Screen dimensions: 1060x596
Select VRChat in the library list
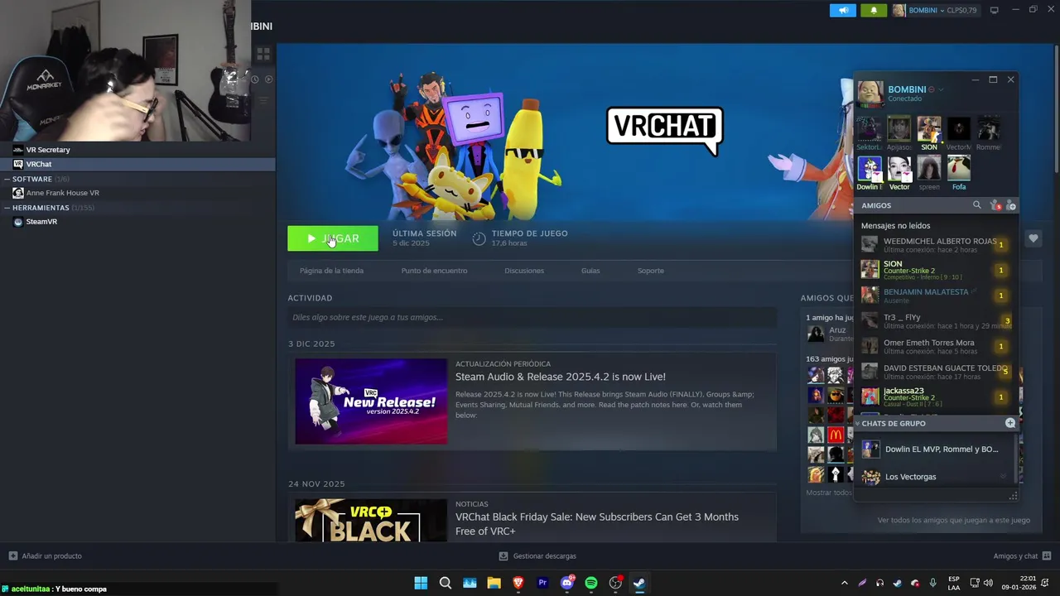(x=137, y=164)
